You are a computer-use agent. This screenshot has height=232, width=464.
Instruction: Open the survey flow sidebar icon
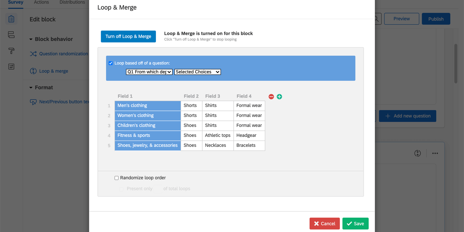(11, 35)
